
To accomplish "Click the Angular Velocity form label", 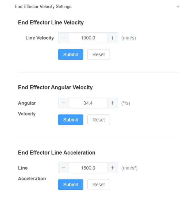I will point(27,108).
